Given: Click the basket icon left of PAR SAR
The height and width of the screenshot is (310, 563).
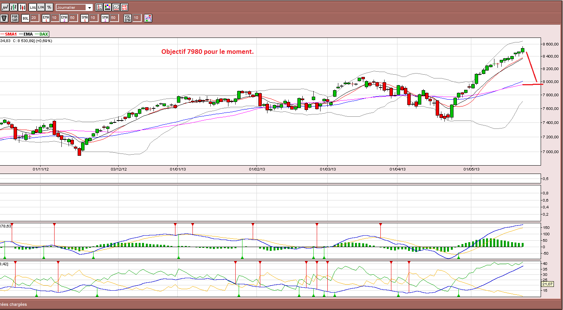Looking at the screenshot, I should 4,18.
